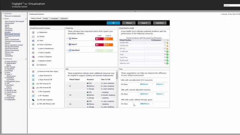Open VMware link for unused allocated memory
The height and width of the screenshot is (135, 240).
(x=144, y=94)
